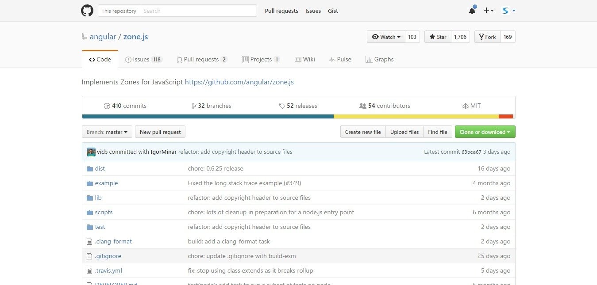The width and height of the screenshot is (597, 285).
Task: Click the .clang-format file icon
Action: point(89,242)
